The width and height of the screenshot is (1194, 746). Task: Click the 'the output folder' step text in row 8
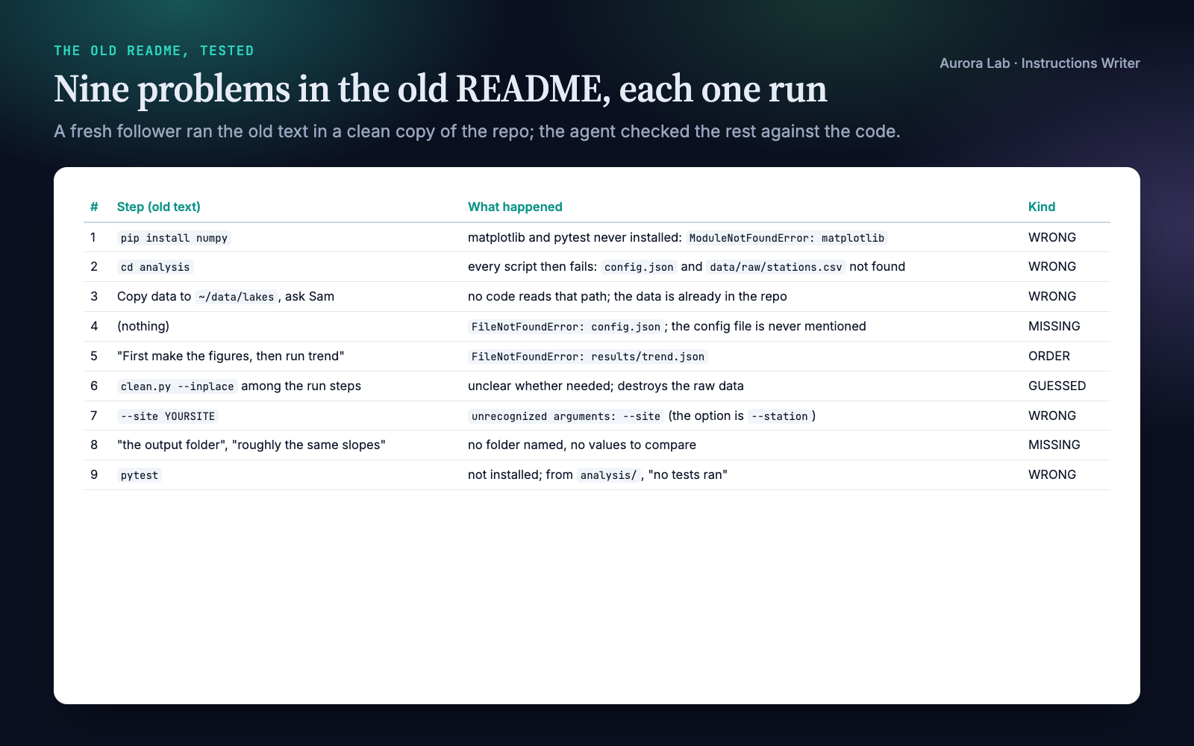point(171,445)
